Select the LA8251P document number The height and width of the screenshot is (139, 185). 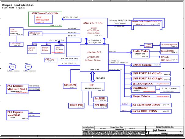164,133
